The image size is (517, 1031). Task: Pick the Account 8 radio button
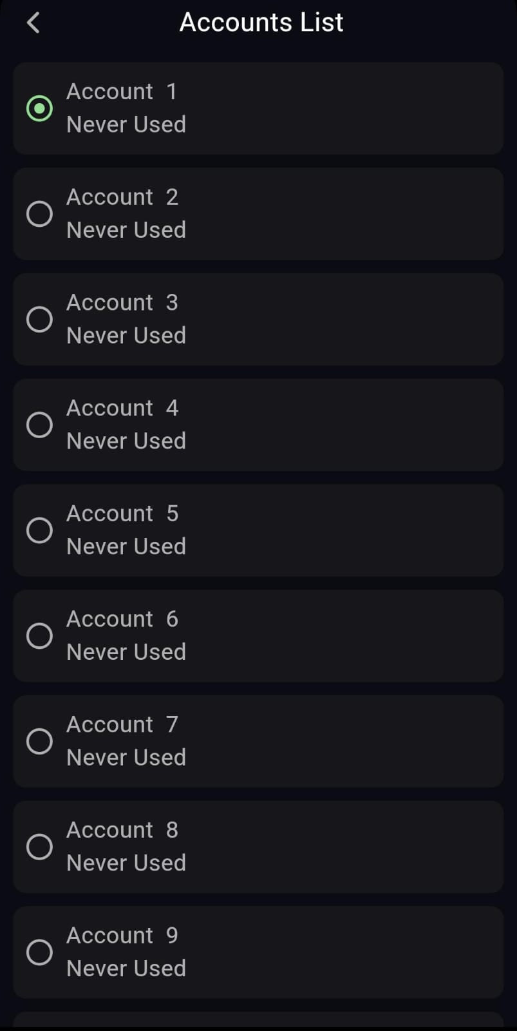tap(39, 847)
